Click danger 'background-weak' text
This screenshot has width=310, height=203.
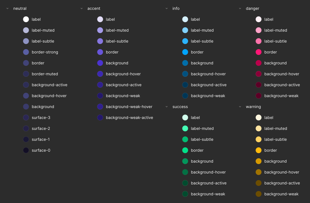[281, 96]
